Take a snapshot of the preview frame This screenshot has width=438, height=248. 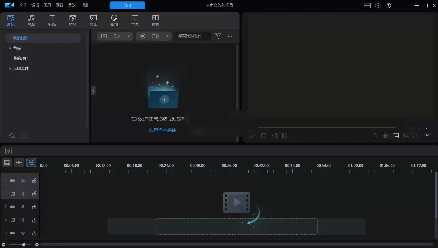(375, 135)
